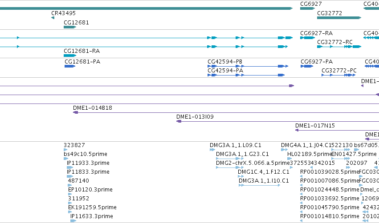Viewport: 379px width, 223px height.
Task: Select the DMG2-chrX.5.066.a.5prime label
Action: click(253, 163)
